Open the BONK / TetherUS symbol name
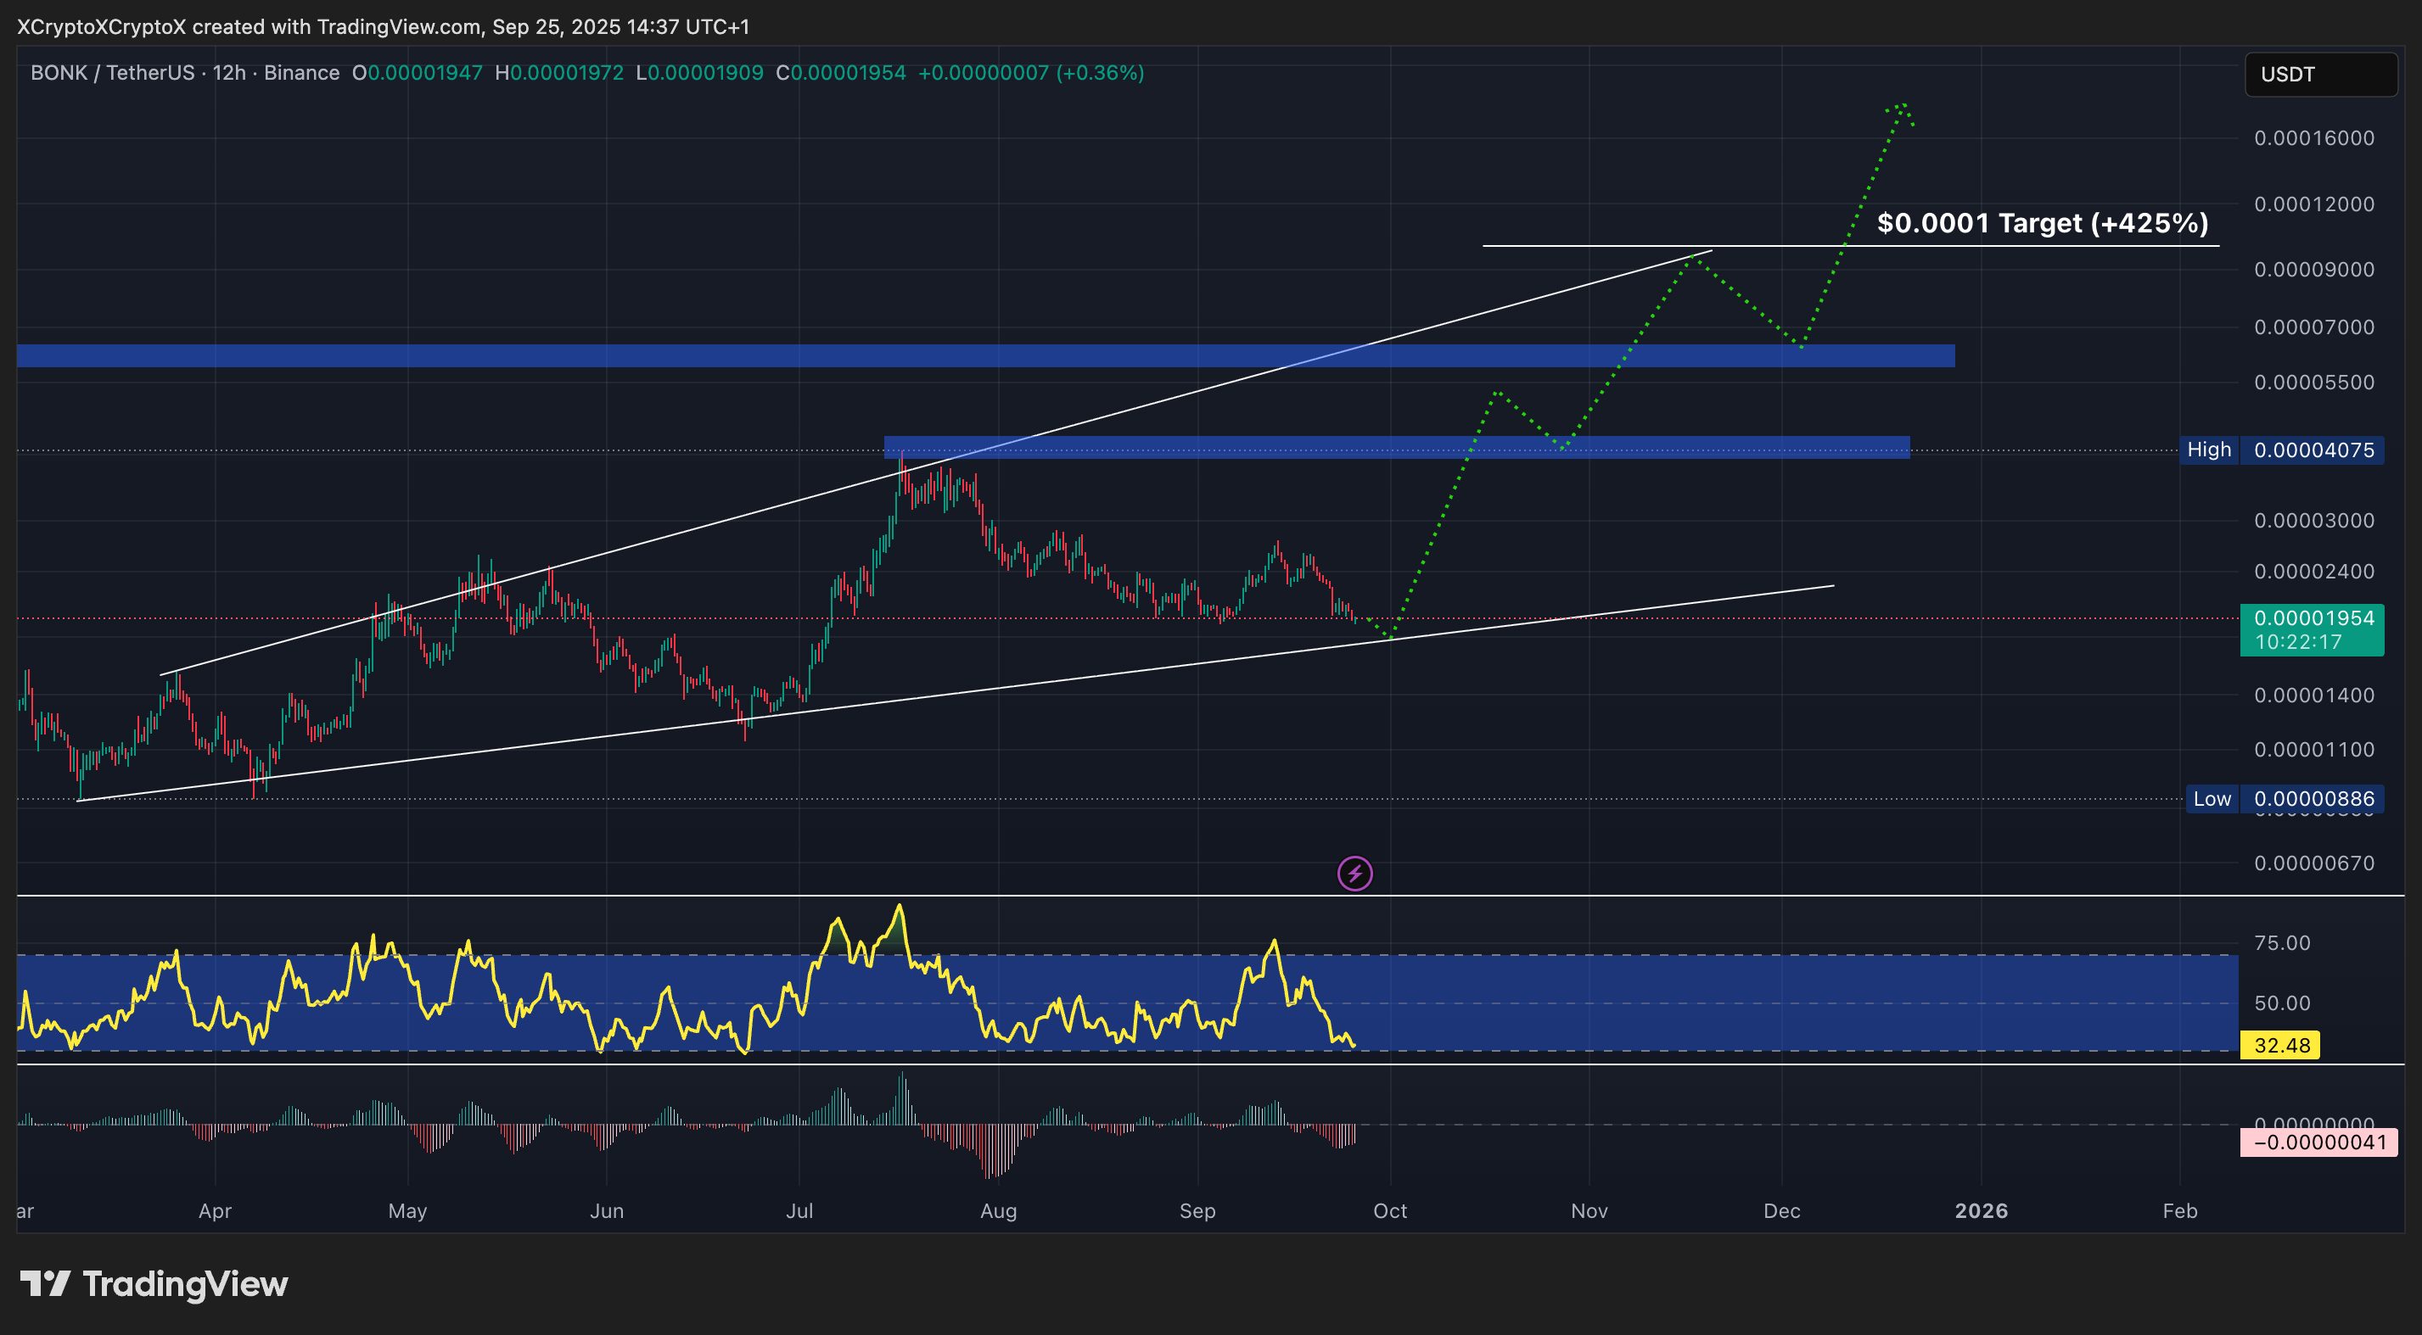2422x1335 pixels. [113, 72]
